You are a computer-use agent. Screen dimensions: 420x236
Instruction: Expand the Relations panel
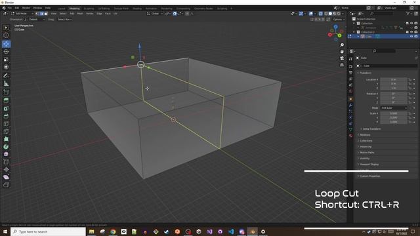pos(365,135)
